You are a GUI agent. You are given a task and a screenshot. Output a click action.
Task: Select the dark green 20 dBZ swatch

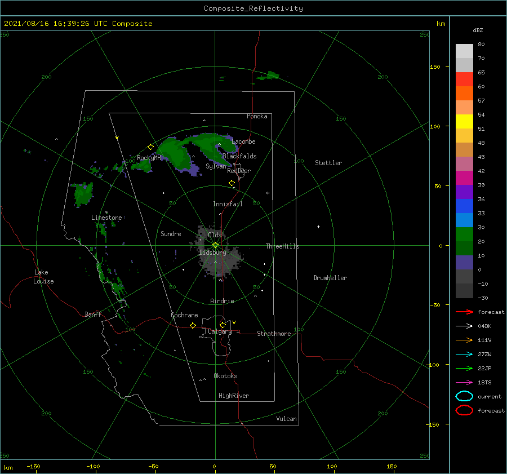tap(464, 249)
